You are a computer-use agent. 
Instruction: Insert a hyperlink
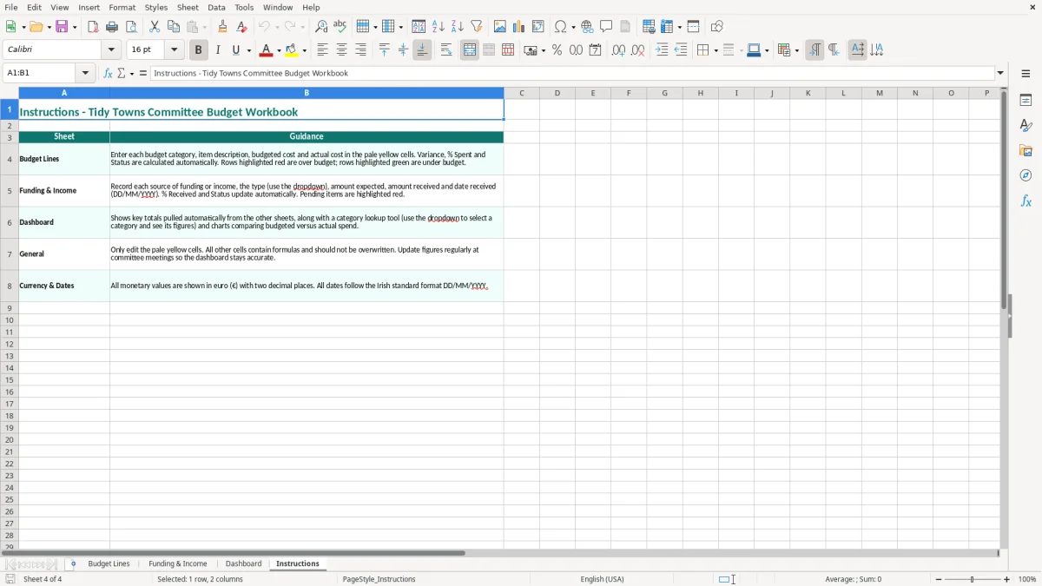coord(587,27)
